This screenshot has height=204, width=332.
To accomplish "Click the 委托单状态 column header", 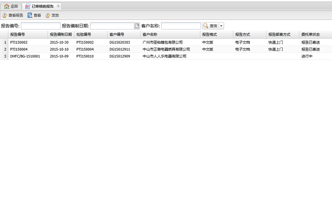I will 315,34.
